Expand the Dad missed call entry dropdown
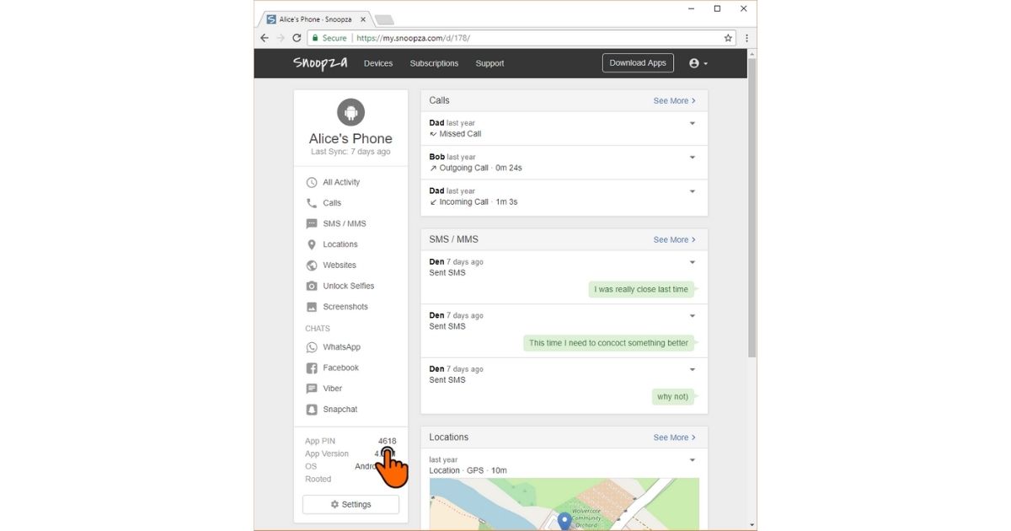Image resolution: width=1011 pixels, height=531 pixels. pos(693,124)
